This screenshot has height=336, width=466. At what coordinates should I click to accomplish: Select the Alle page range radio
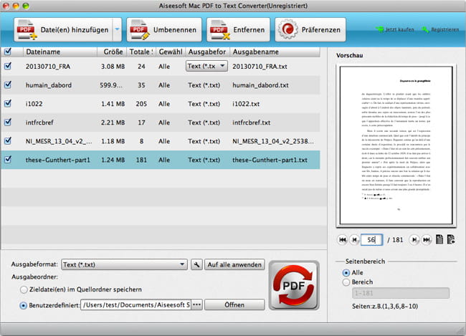pyautogui.click(x=346, y=272)
